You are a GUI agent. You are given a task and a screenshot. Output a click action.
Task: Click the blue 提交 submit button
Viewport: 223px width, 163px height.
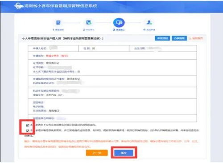click(x=124, y=153)
